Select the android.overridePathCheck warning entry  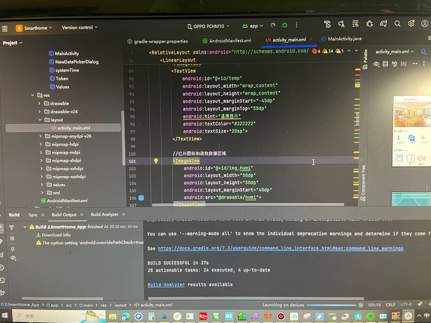coord(90,243)
